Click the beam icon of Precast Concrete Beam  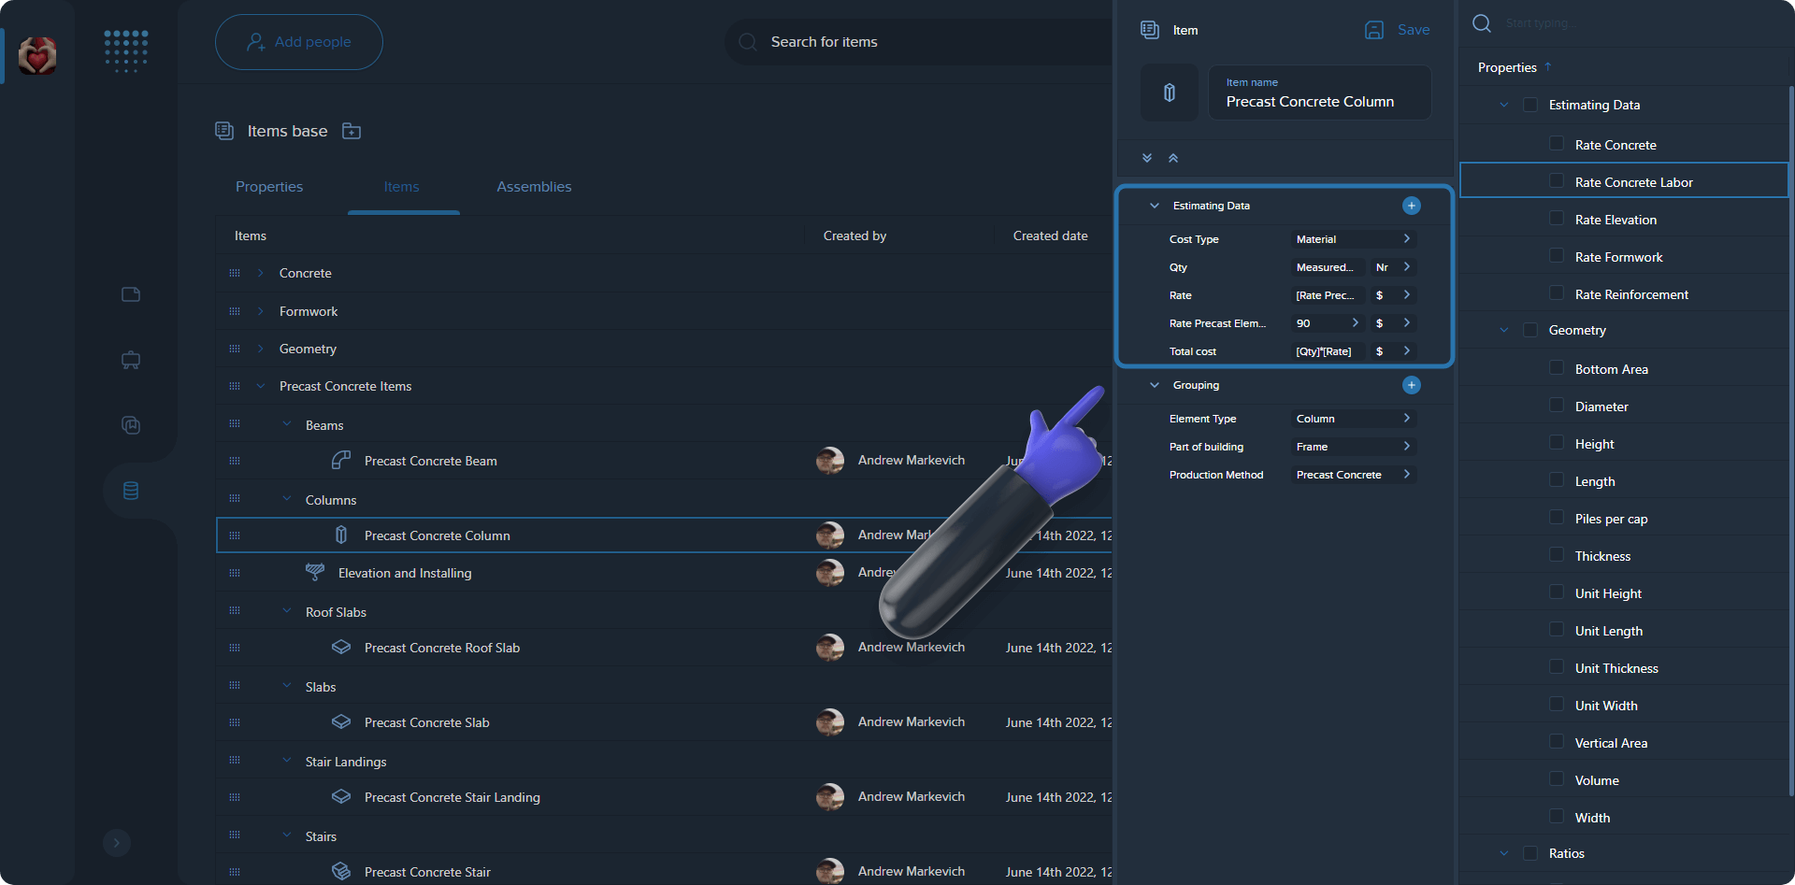(341, 460)
